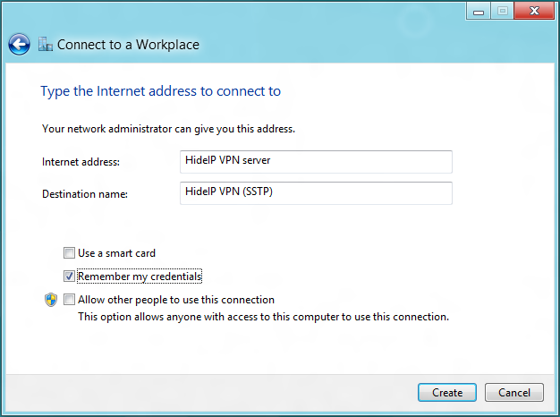Click the Connect to a Workplace wizard icon
The height and width of the screenshot is (417, 560).
click(x=46, y=45)
